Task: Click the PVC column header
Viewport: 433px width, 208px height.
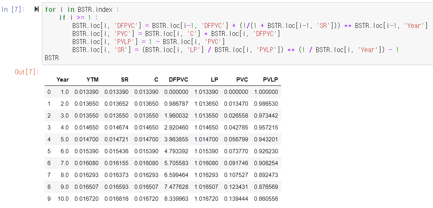Action: click(242, 80)
